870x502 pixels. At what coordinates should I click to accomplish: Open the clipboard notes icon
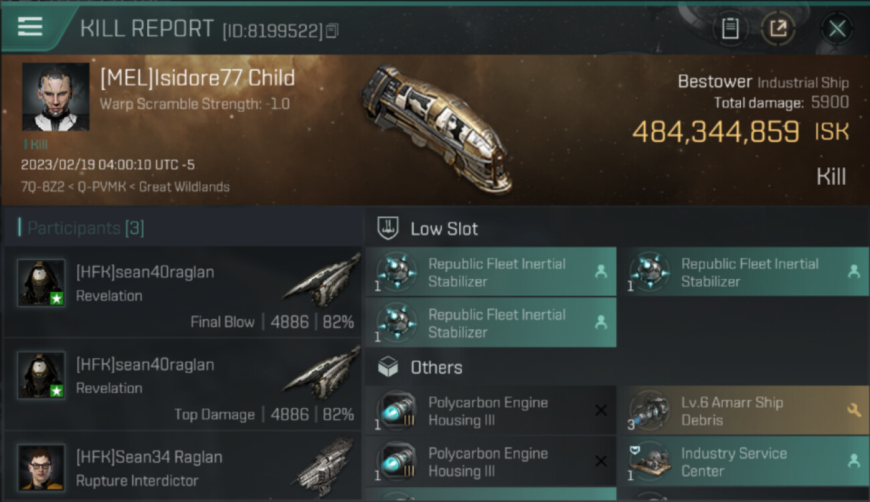[729, 28]
